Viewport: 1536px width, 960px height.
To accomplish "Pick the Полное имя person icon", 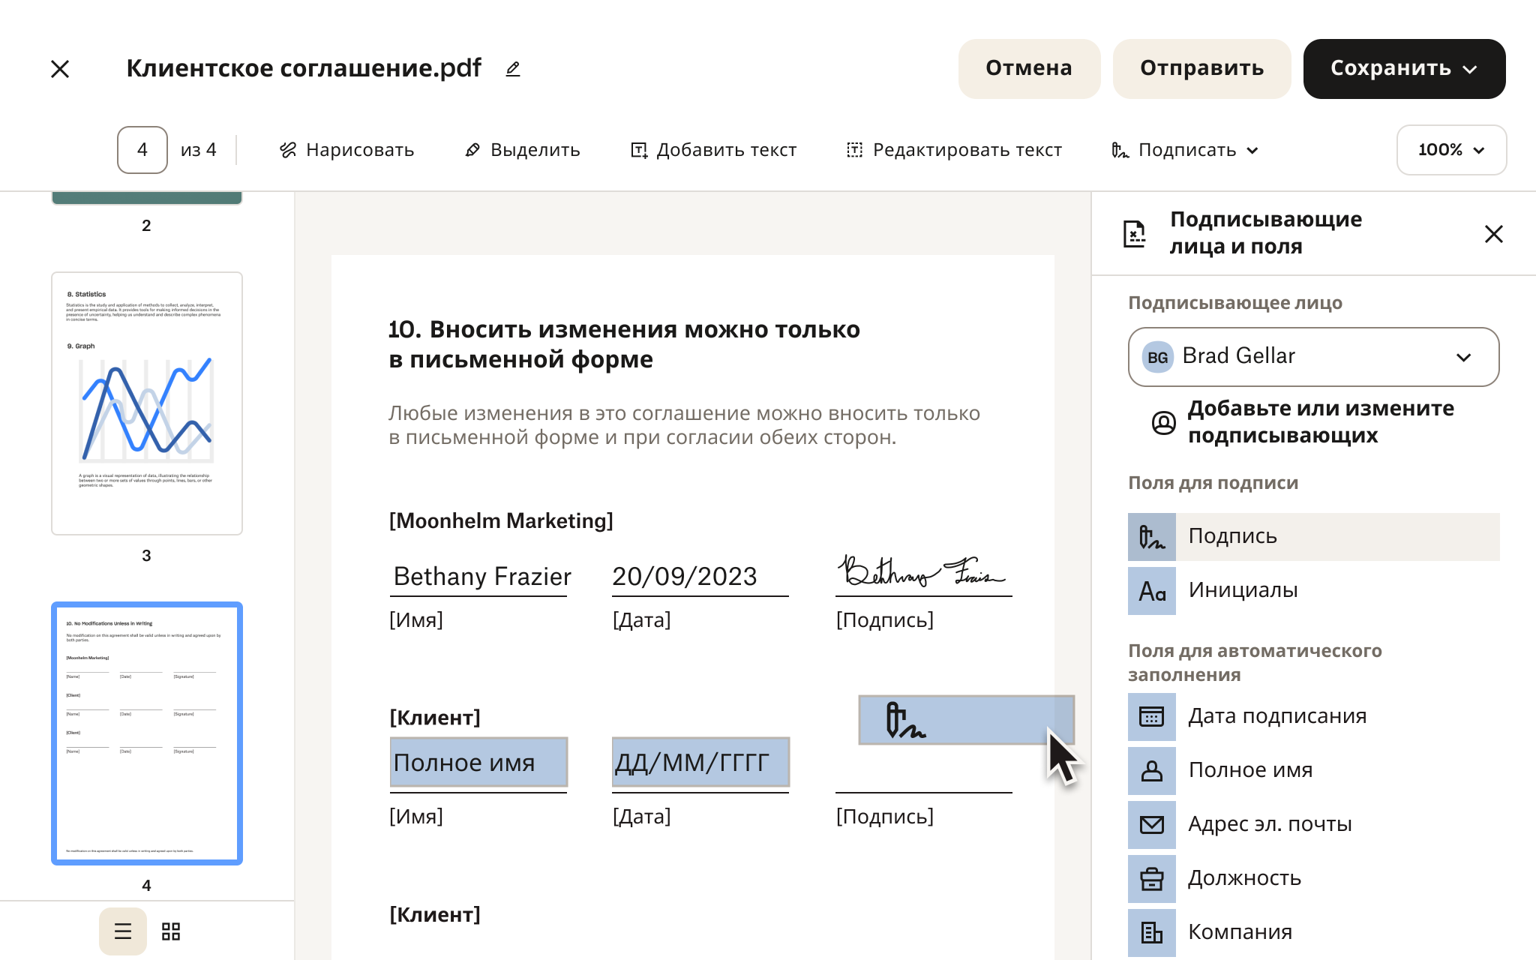I will click(x=1152, y=771).
